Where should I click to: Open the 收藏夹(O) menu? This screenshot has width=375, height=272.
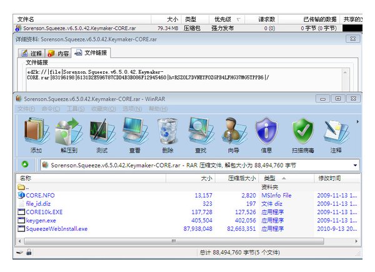(x=104, y=109)
